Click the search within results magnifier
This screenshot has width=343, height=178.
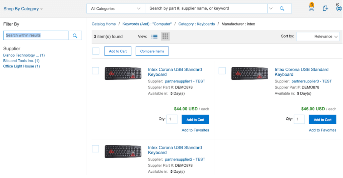[x=75, y=36]
